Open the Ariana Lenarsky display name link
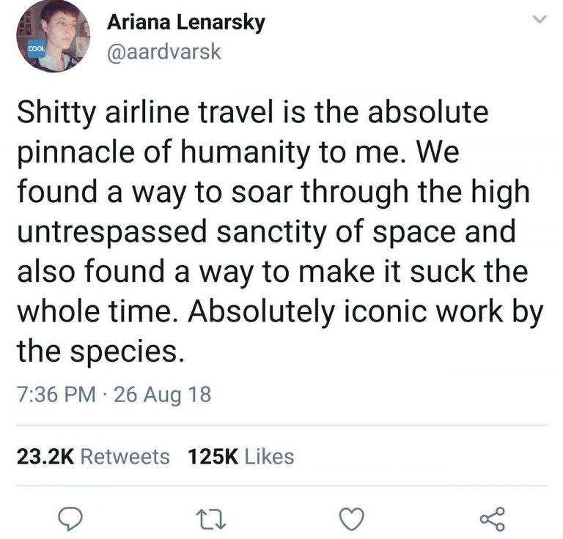Viewport: 563px width, 539px height. point(186,22)
